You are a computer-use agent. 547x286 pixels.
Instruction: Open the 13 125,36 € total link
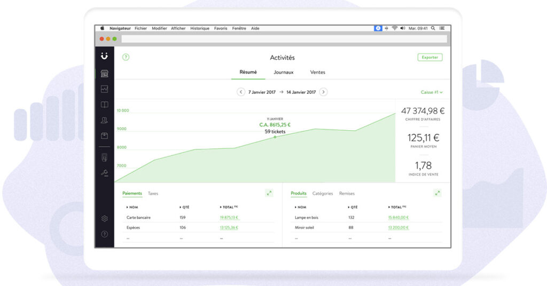(229, 227)
